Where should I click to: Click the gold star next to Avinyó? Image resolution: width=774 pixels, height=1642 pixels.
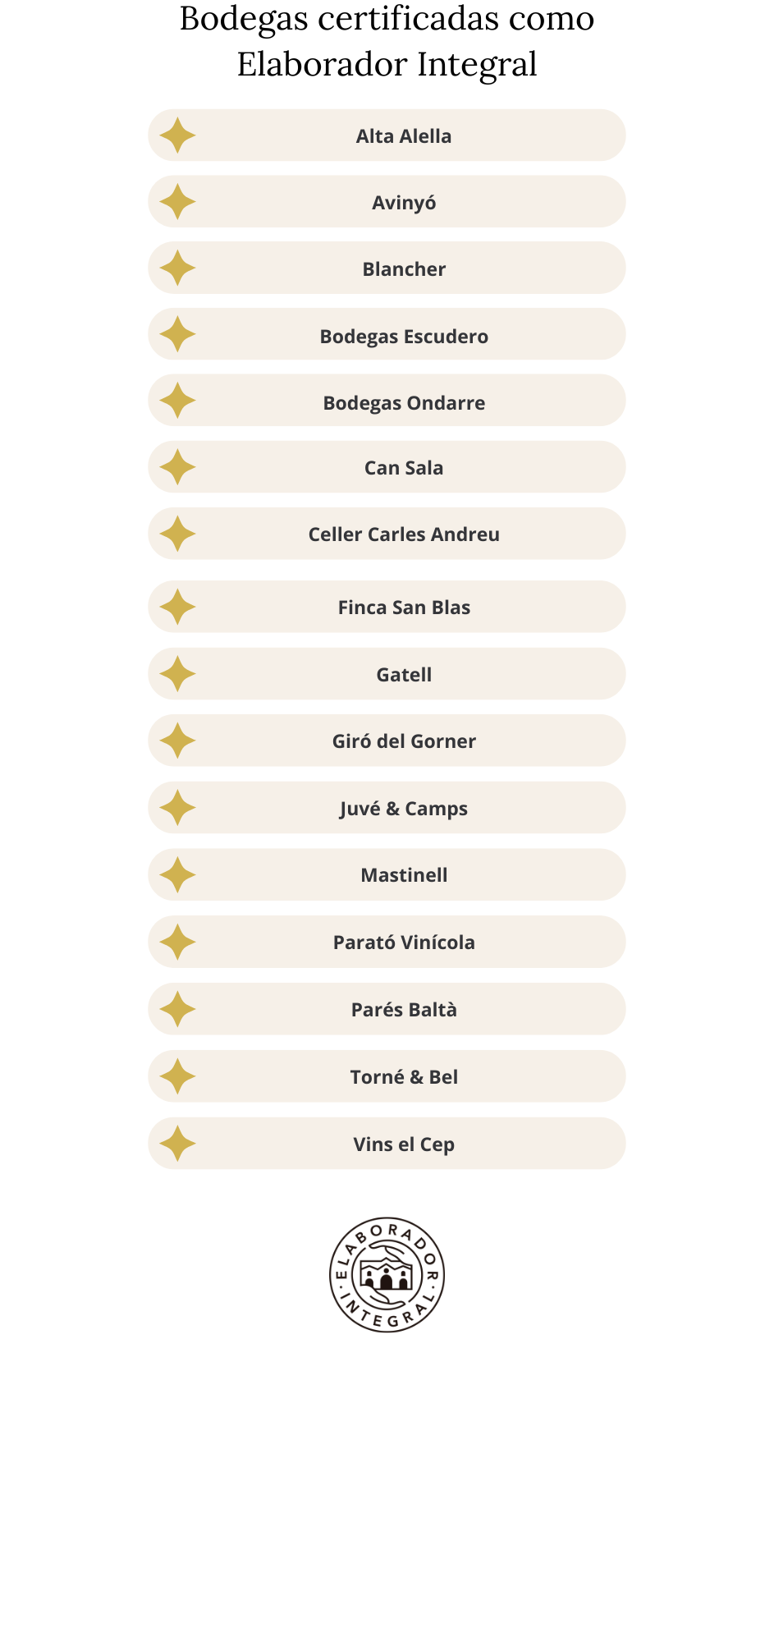point(177,202)
